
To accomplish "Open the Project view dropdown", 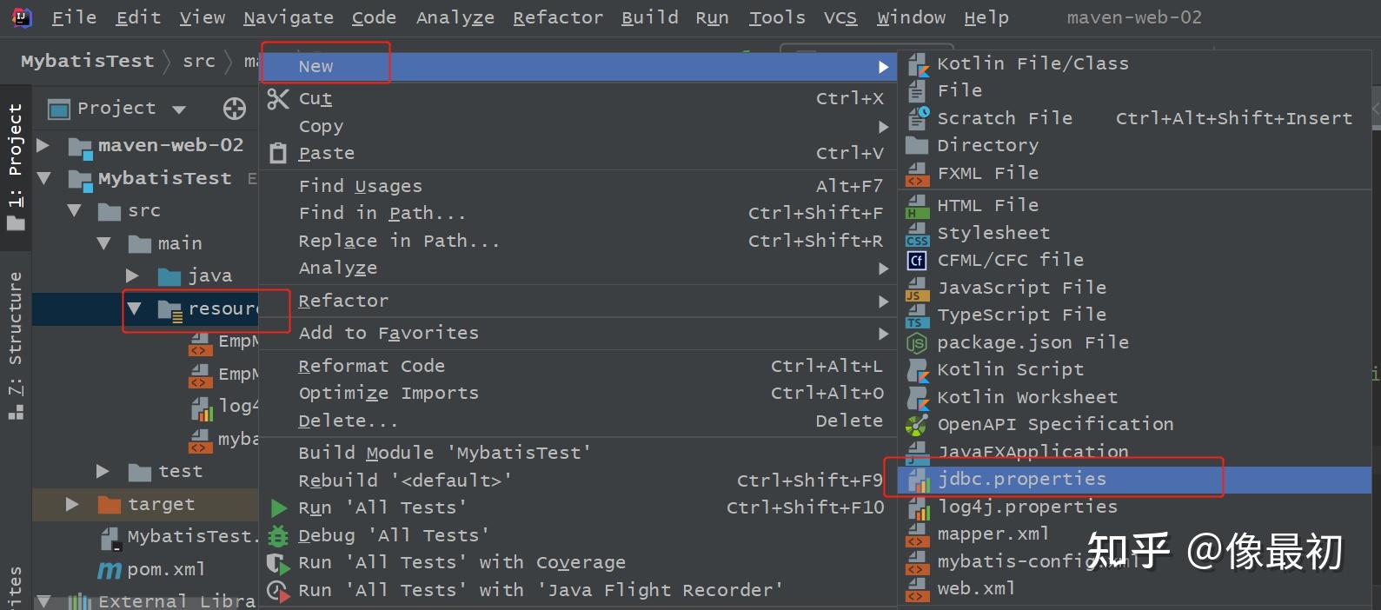I will point(179,109).
